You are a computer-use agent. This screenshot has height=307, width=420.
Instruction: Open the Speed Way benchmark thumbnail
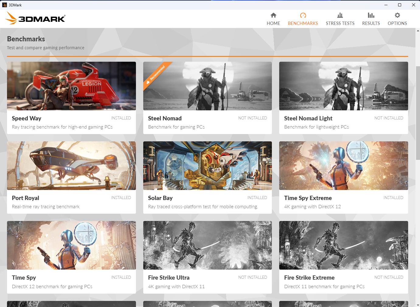point(71,86)
